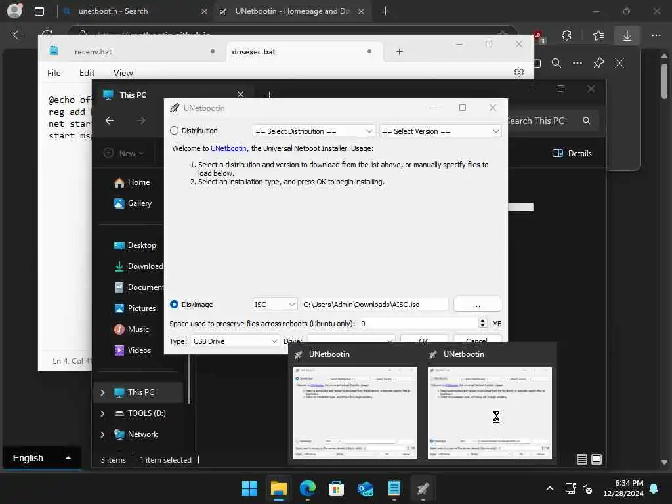This screenshot has height=504, width=672.
Task: Select the Diskimage radio button
Action: tap(174, 304)
